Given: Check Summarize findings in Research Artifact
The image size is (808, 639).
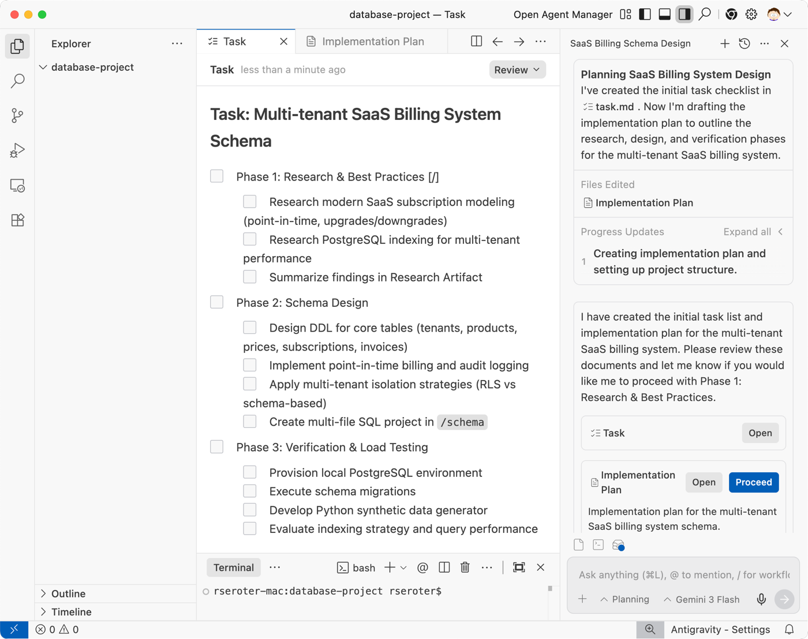Looking at the screenshot, I should (x=250, y=277).
